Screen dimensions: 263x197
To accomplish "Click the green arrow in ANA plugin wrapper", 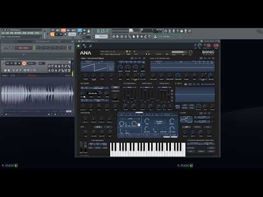I will [78, 46].
